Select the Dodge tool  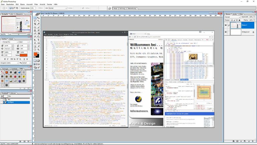(38, 36)
